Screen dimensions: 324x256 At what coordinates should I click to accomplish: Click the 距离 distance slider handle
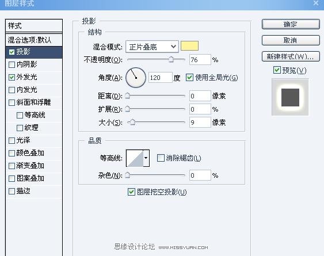128,95
